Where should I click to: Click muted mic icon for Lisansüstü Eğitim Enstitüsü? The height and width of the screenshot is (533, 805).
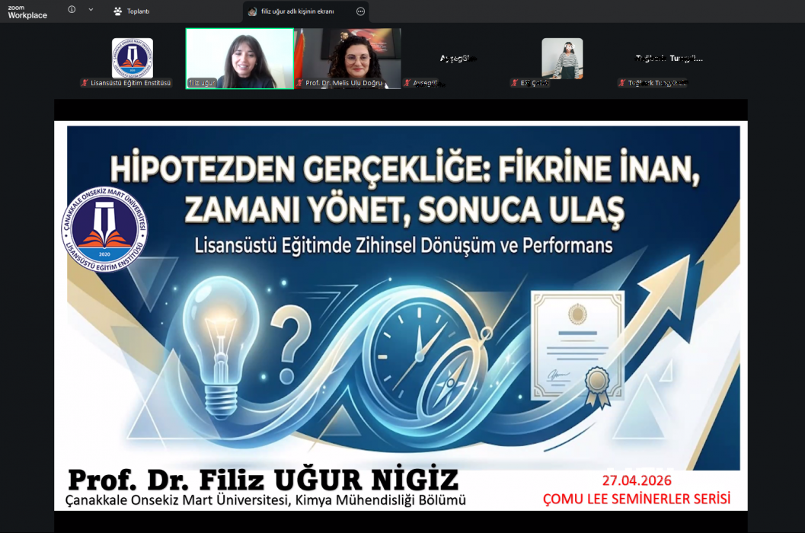pyautogui.click(x=85, y=83)
